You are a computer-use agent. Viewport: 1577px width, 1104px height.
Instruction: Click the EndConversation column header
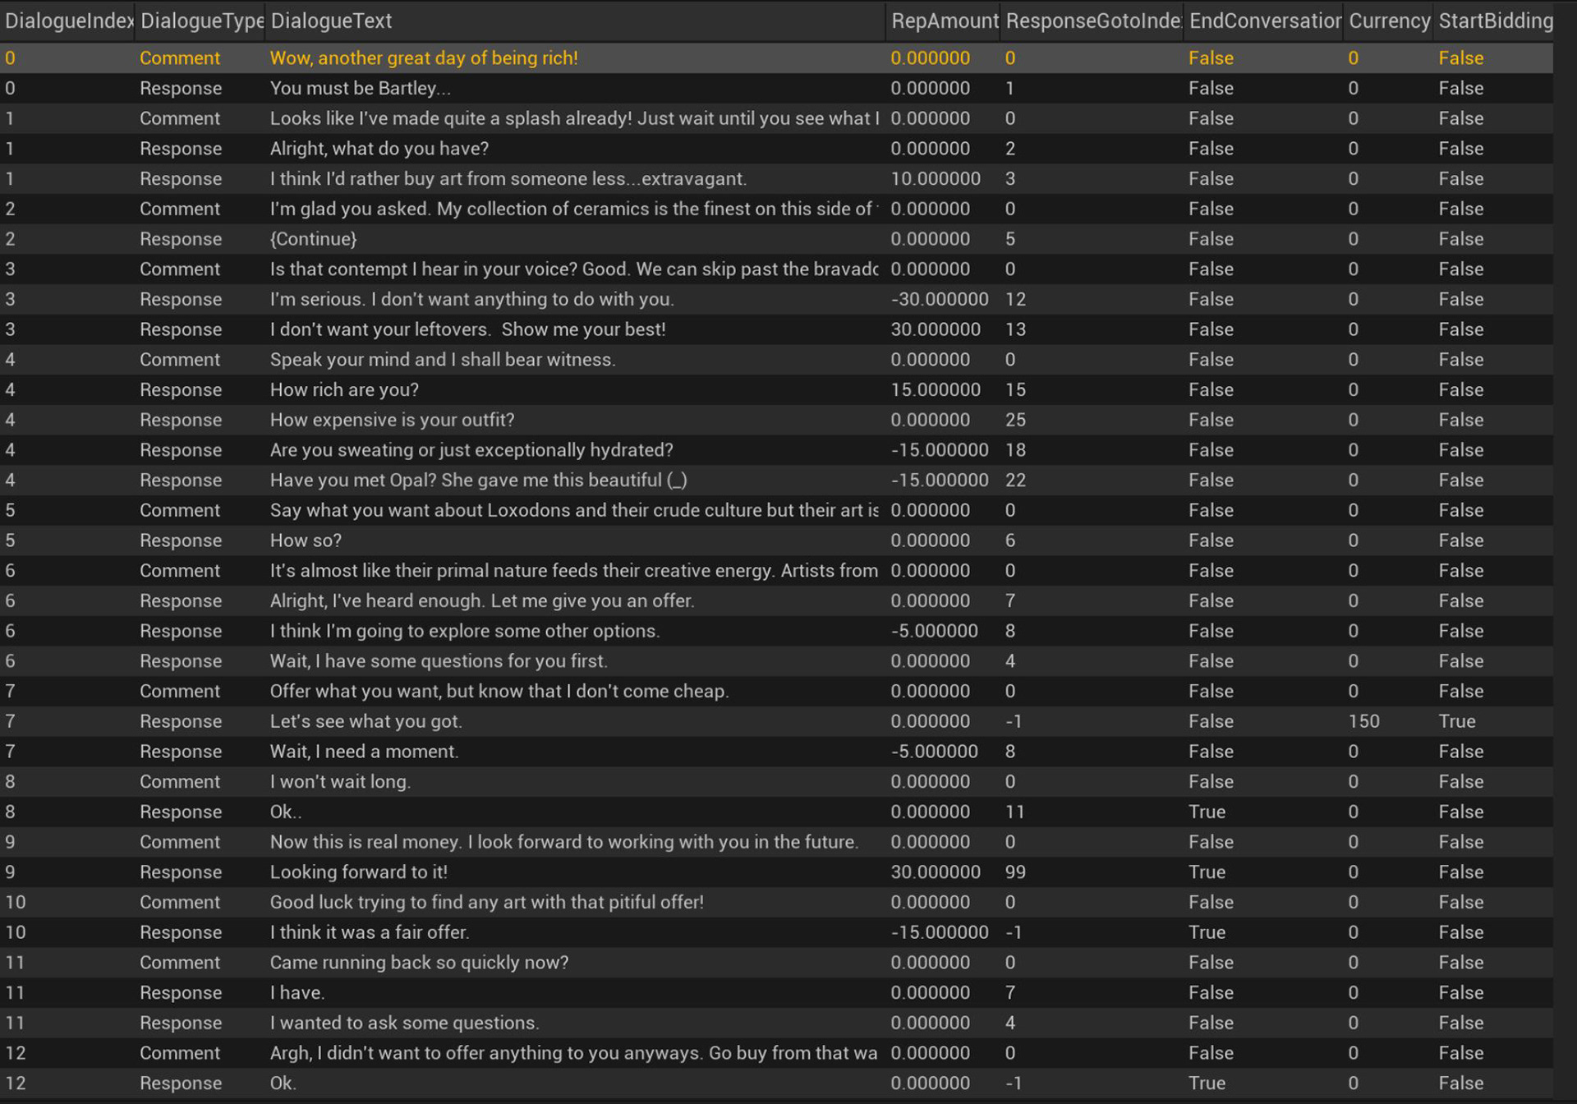1263,21
